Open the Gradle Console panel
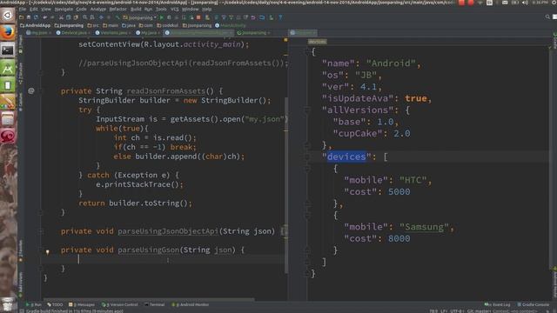The height and width of the screenshot is (313, 557). point(534,304)
